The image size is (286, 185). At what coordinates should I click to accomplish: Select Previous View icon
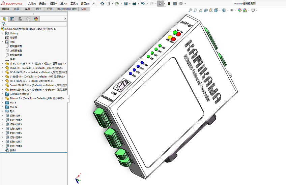tap(201, 10)
